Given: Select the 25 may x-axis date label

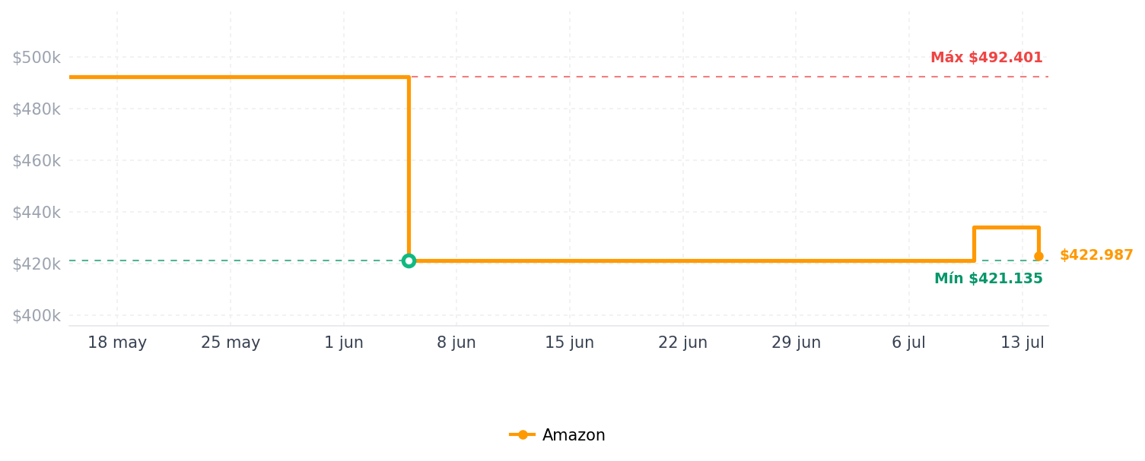Looking at the screenshot, I should [231, 343].
